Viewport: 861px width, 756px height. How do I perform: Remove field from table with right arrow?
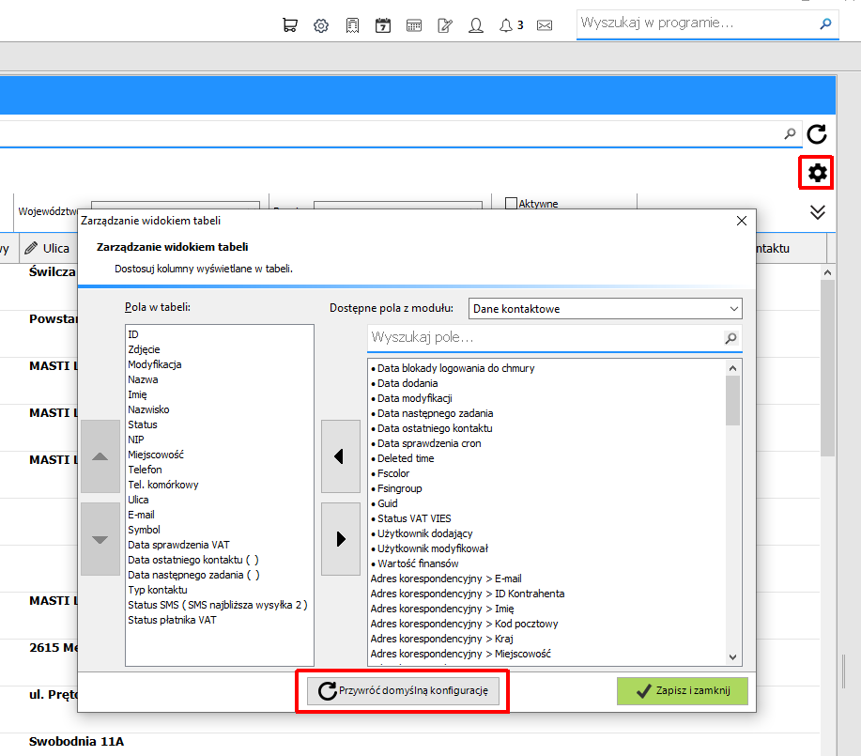[340, 539]
